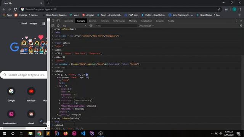Switch to the Audits tab

171,21
